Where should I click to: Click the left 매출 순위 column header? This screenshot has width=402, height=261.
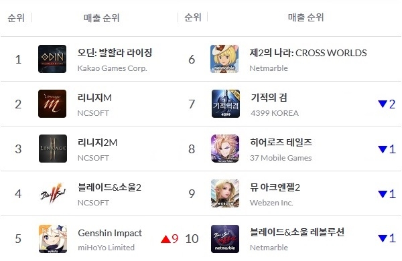102,17
